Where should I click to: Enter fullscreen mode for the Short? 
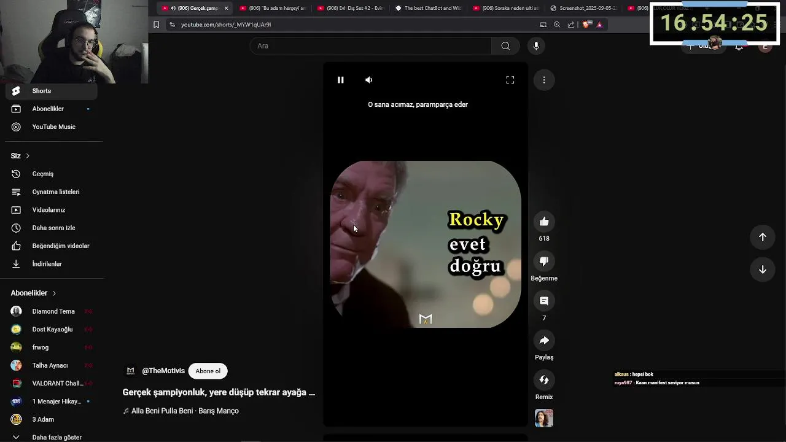[510, 80]
